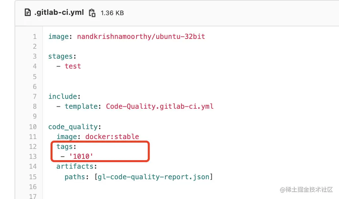339x199 pixels.
Task: Select line number 3
Action: pos(35,56)
